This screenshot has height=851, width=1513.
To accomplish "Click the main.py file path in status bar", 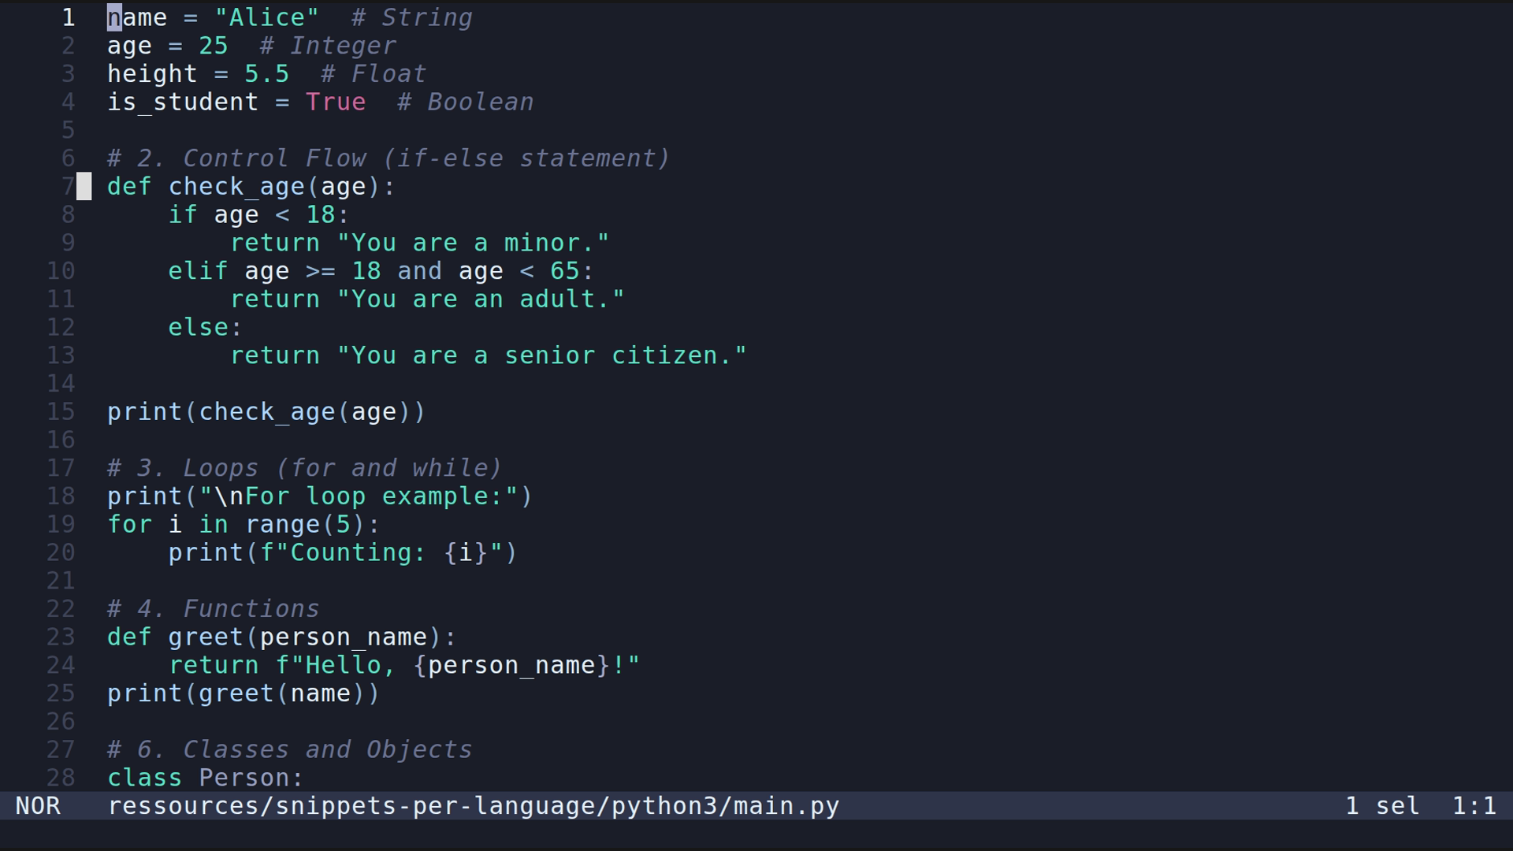I will click(x=471, y=805).
